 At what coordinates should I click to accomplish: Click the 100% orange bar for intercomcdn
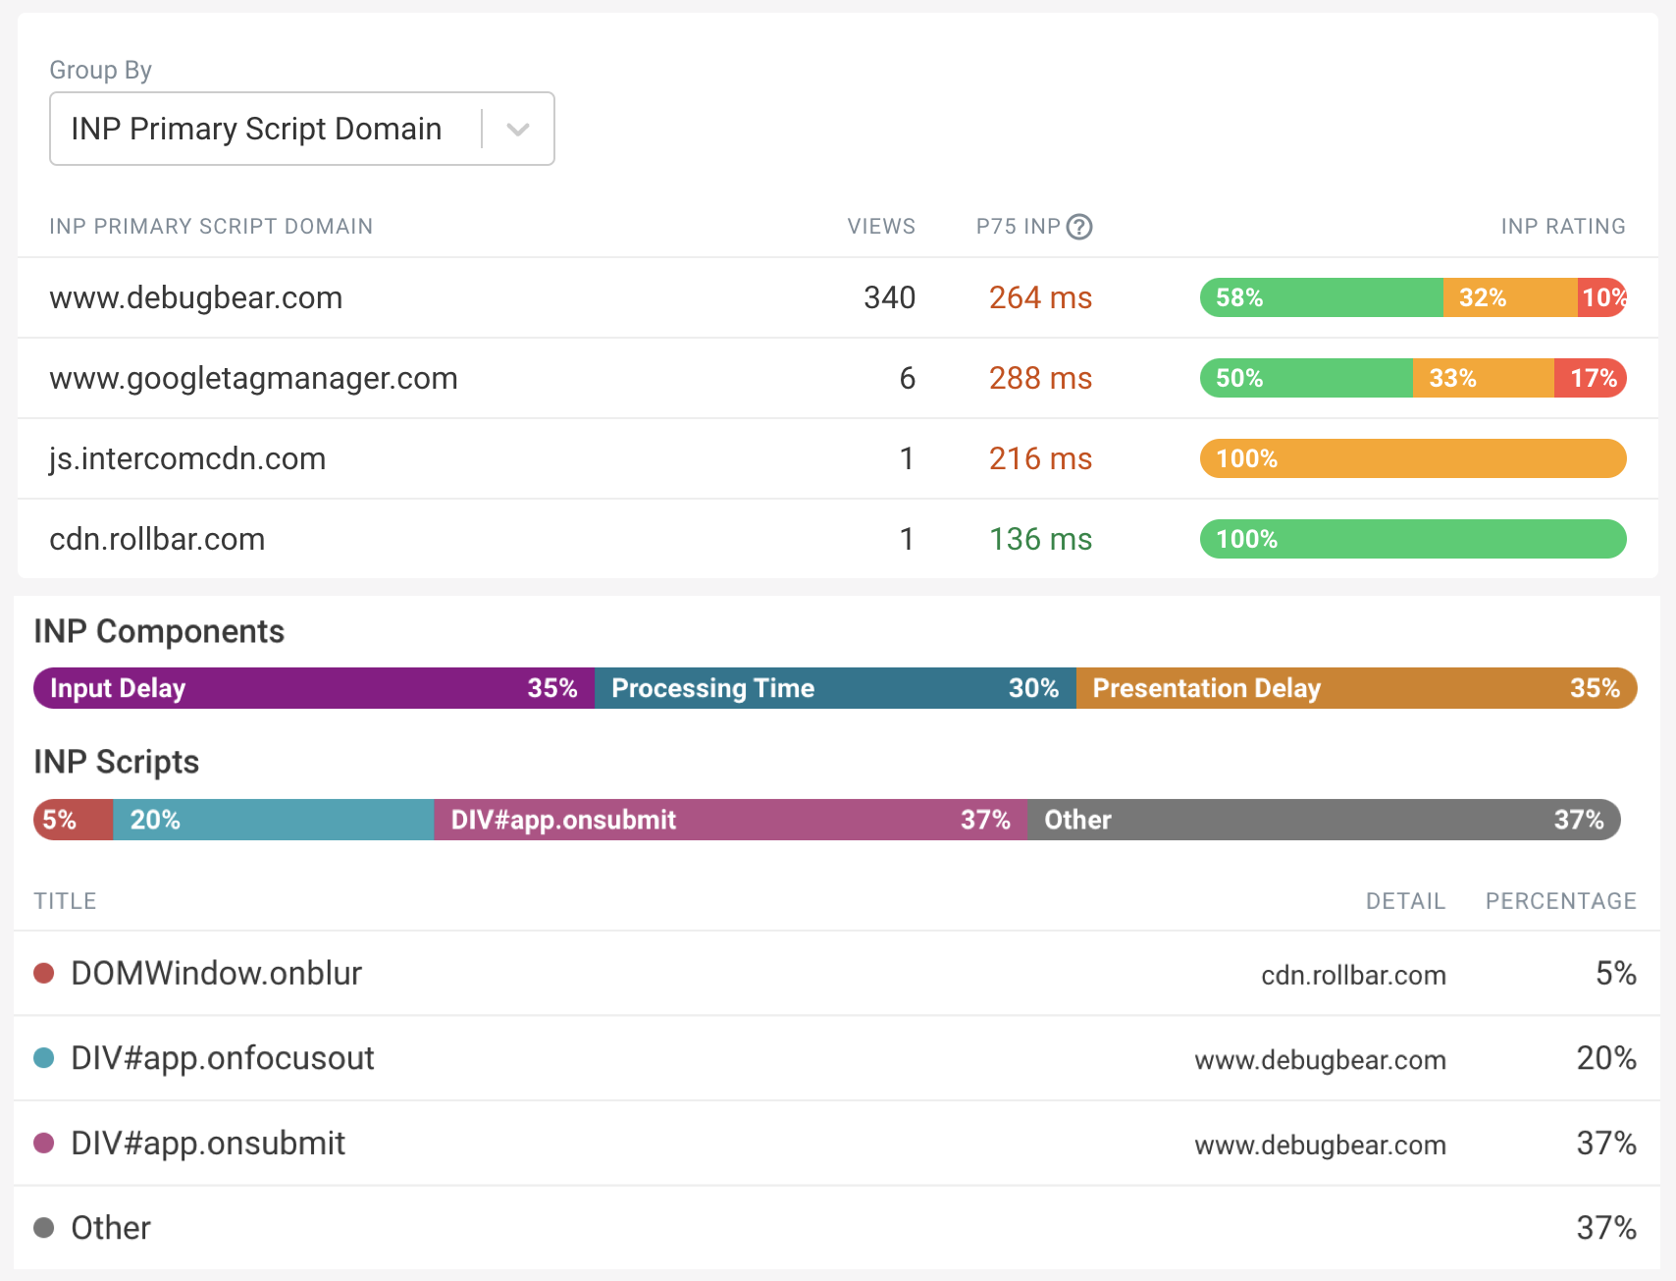point(1413,458)
